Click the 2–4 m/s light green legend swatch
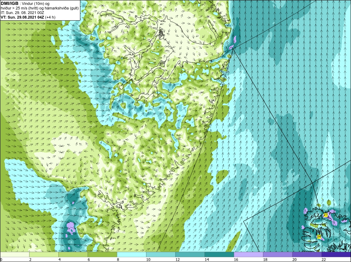Screen dimensions: 351x262 coord(44,255)
